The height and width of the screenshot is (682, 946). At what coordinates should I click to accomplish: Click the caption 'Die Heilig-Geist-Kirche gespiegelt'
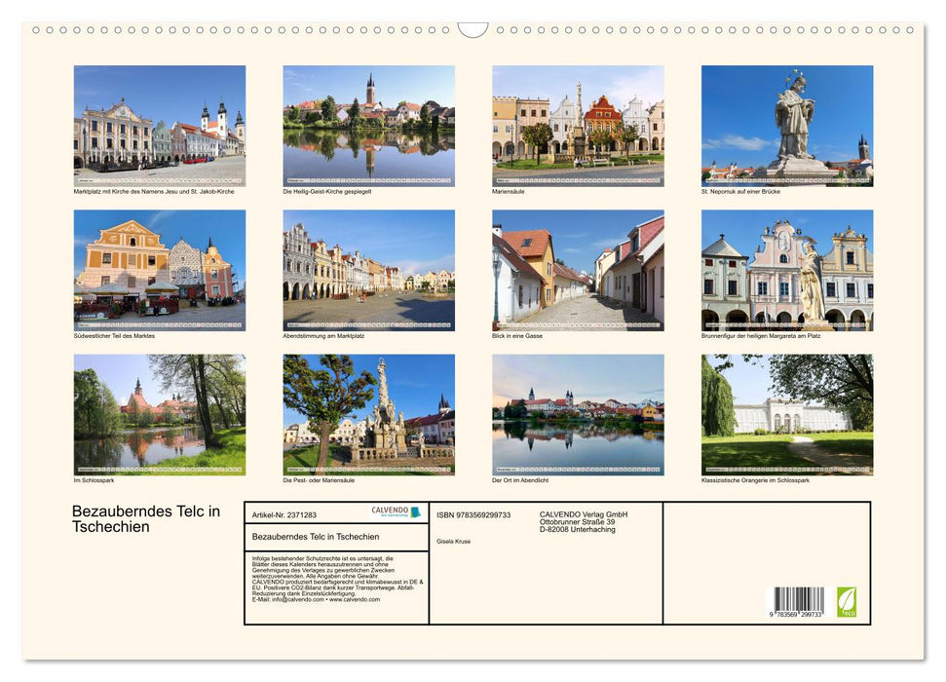pyautogui.click(x=327, y=191)
